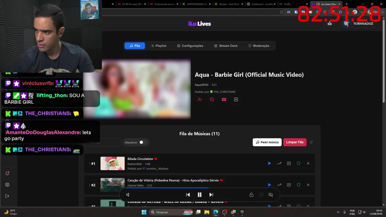
Task: Open the Moderação tab
Action: click(259, 46)
